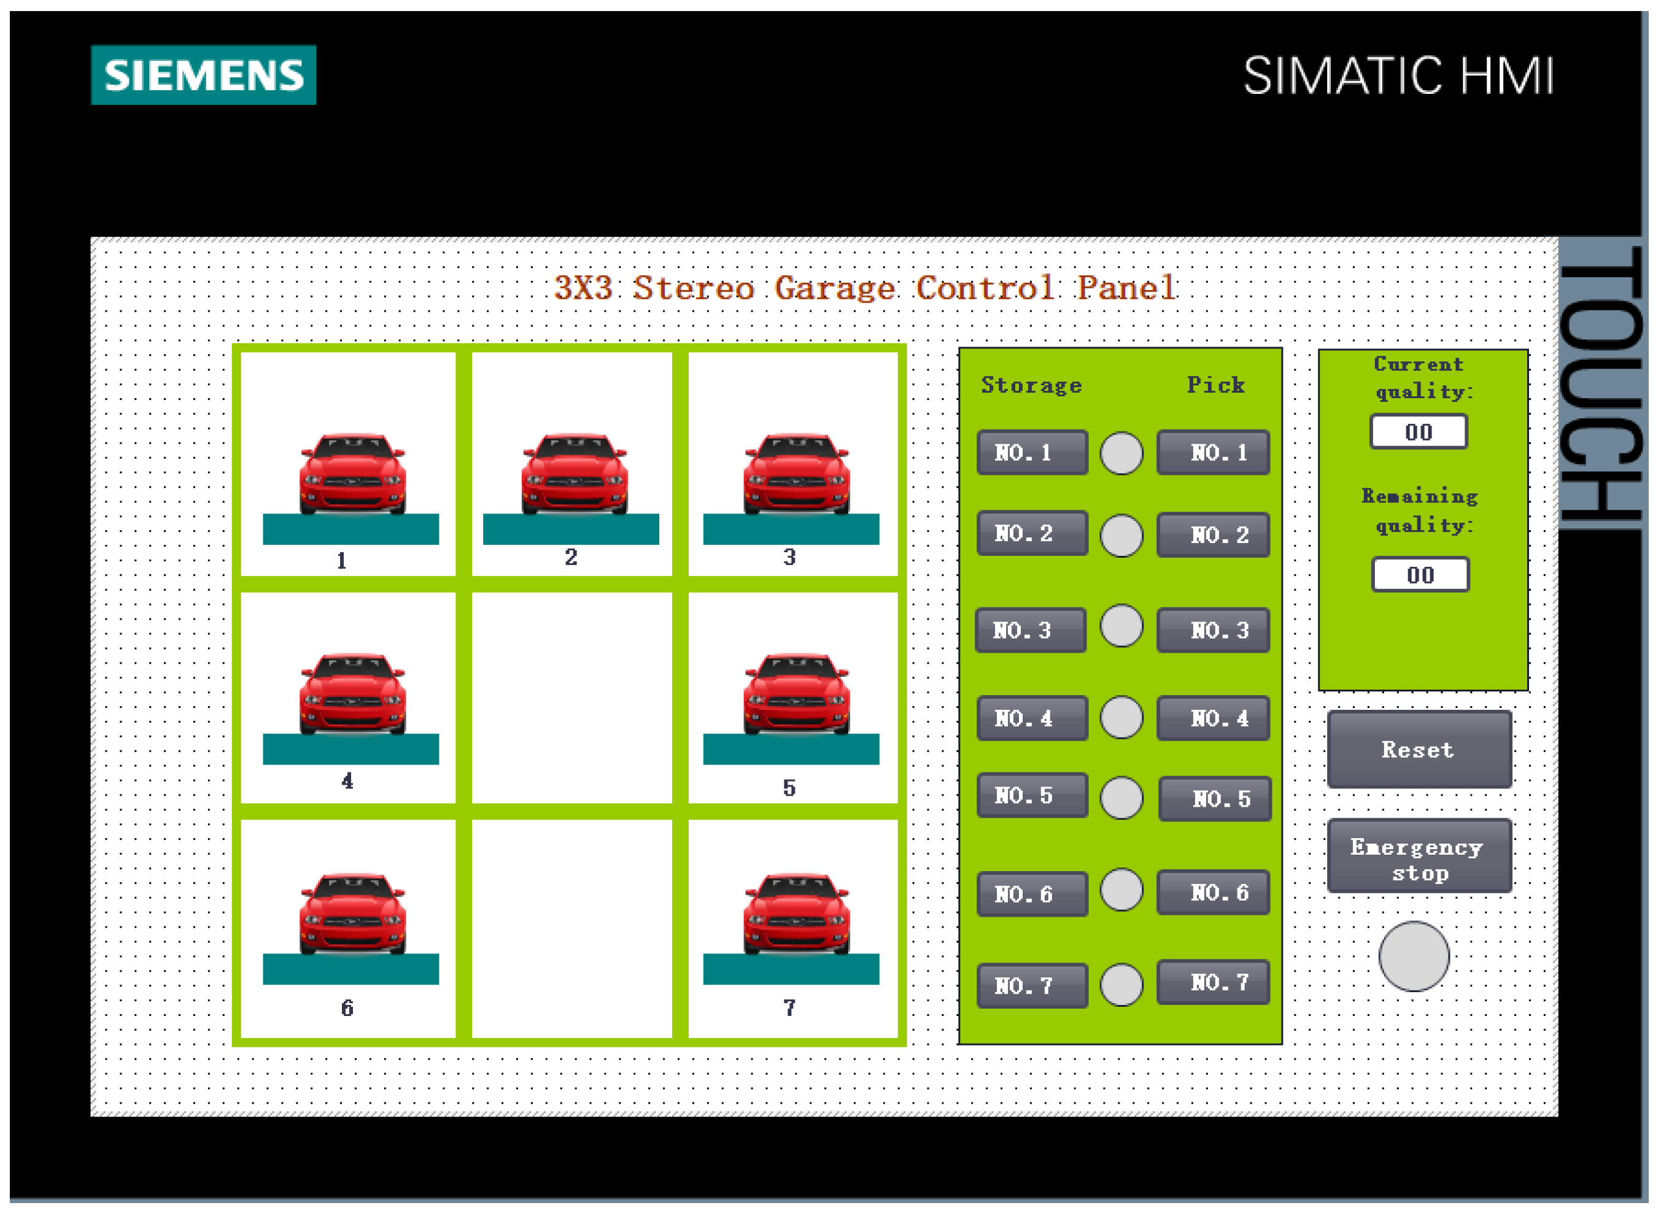This screenshot has width=1661, height=1216.
Task: Click the large lamp below Emergency stop
Action: coord(1414,956)
